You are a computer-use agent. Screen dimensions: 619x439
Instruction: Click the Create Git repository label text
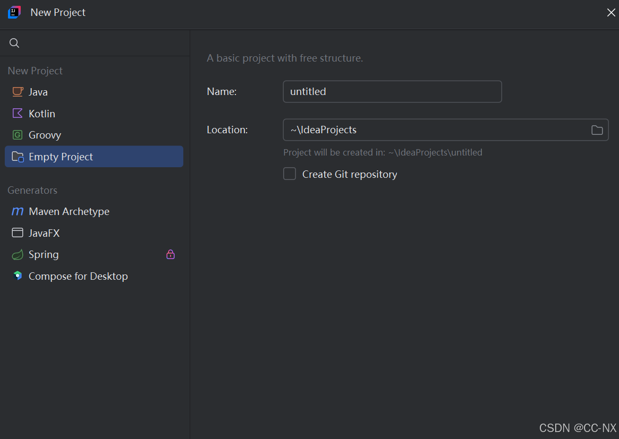pos(350,174)
